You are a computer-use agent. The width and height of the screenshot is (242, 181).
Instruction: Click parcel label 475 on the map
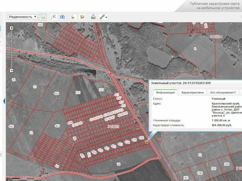pos(134,140)
